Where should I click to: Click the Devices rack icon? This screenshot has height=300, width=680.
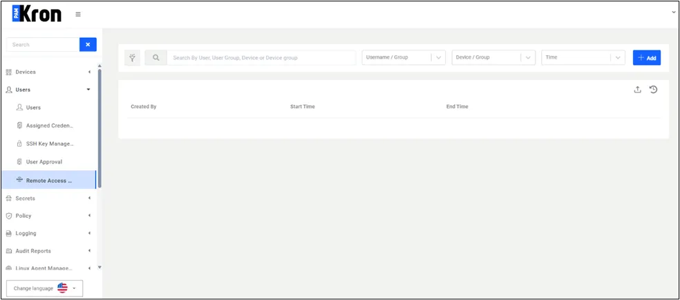pyautogui.click(x=9, y=72)
